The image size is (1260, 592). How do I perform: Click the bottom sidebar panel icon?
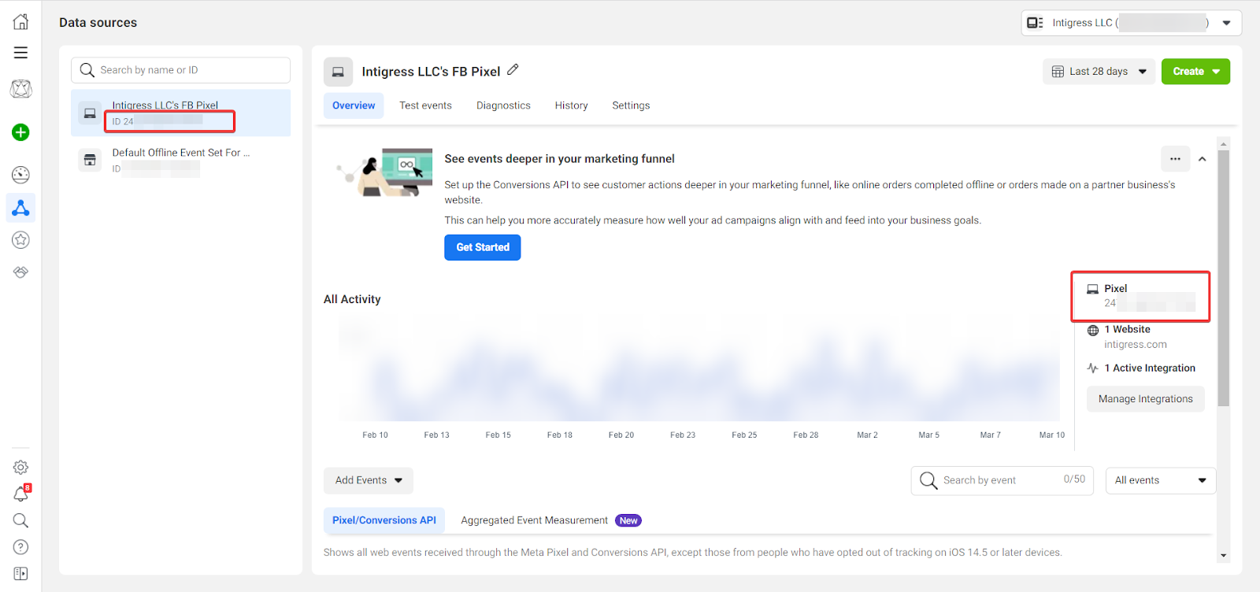coord(21,573)
